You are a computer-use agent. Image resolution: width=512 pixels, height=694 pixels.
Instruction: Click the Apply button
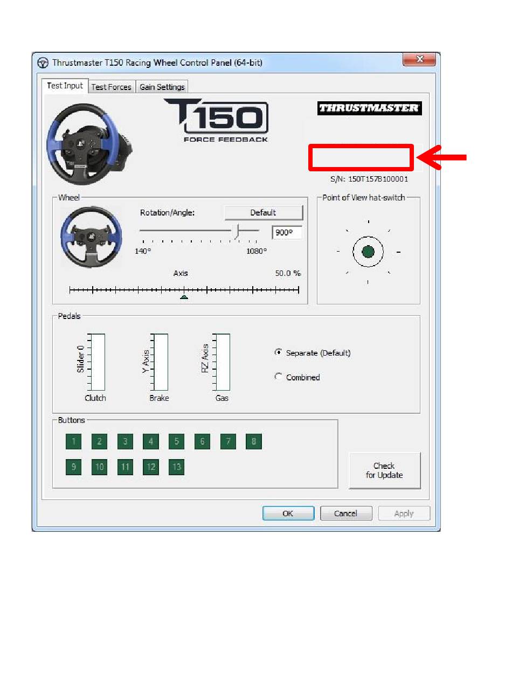point(404,513)
